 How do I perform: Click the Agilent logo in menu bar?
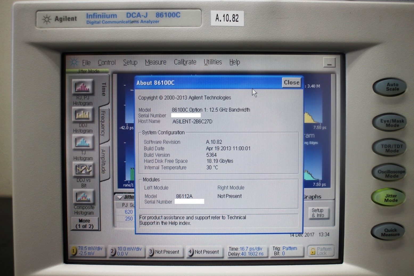pyautogui.click(x=74, y=62)
